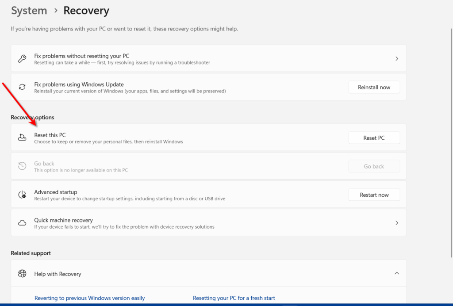This screenshot has width=453, height=306.
Task: Click the Reset this PC icon
Action: point(22,138)
